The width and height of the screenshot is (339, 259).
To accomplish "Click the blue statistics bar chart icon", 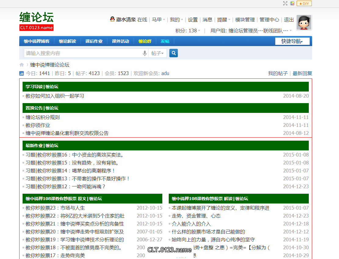I will tap(22, 73).
